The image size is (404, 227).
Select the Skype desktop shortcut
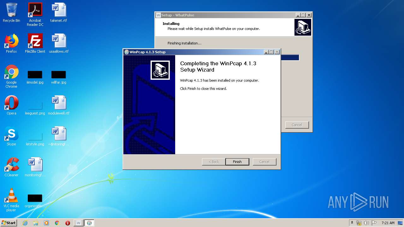point(11,136)
